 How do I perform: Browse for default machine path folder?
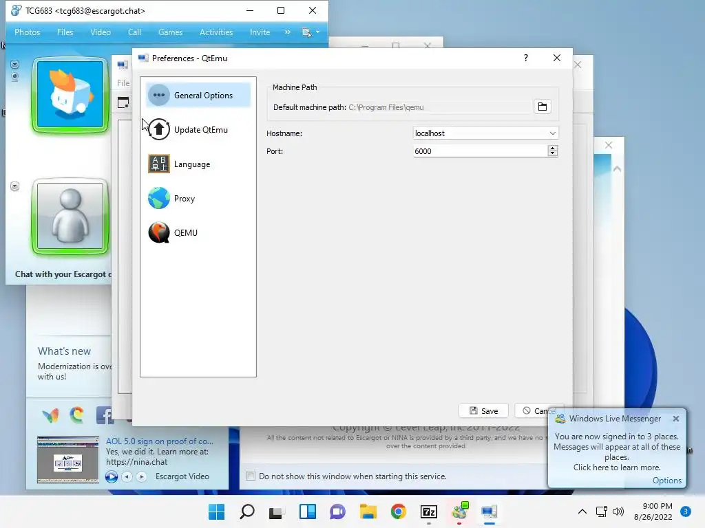(x=543, y=107)
